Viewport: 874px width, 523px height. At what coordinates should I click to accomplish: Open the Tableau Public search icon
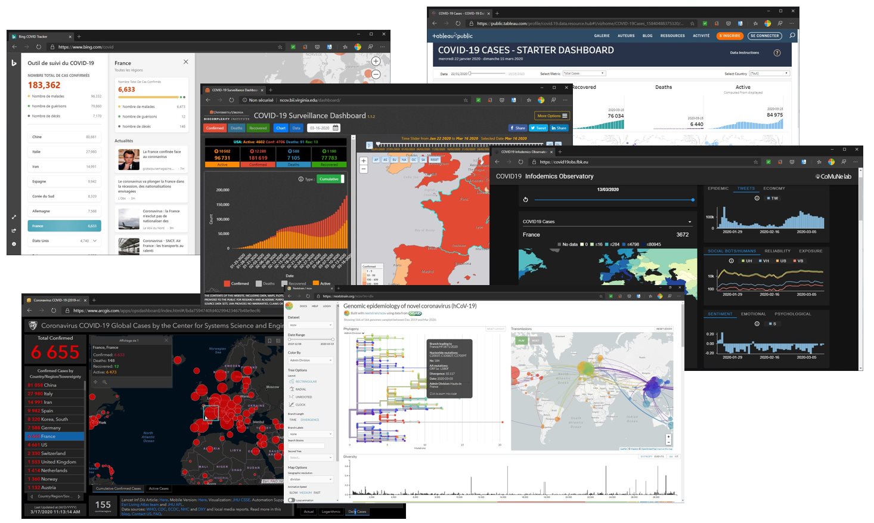point(792,36)
